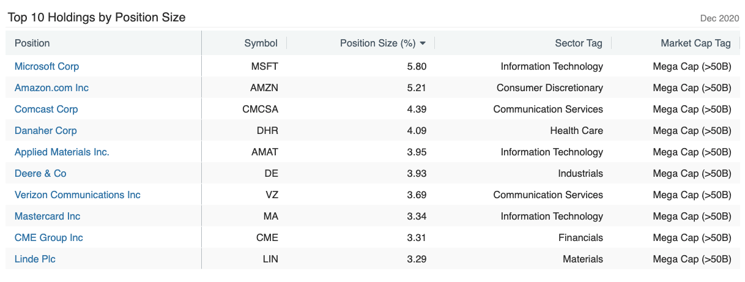Screen dimensions: 745x282
Task: Click the Health Care sector tag
Action: pos(576,130)
